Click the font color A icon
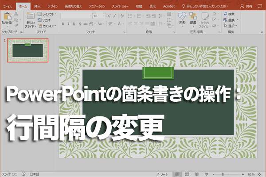This screenshot has height=177, width=266. click(x=119, y=24)
